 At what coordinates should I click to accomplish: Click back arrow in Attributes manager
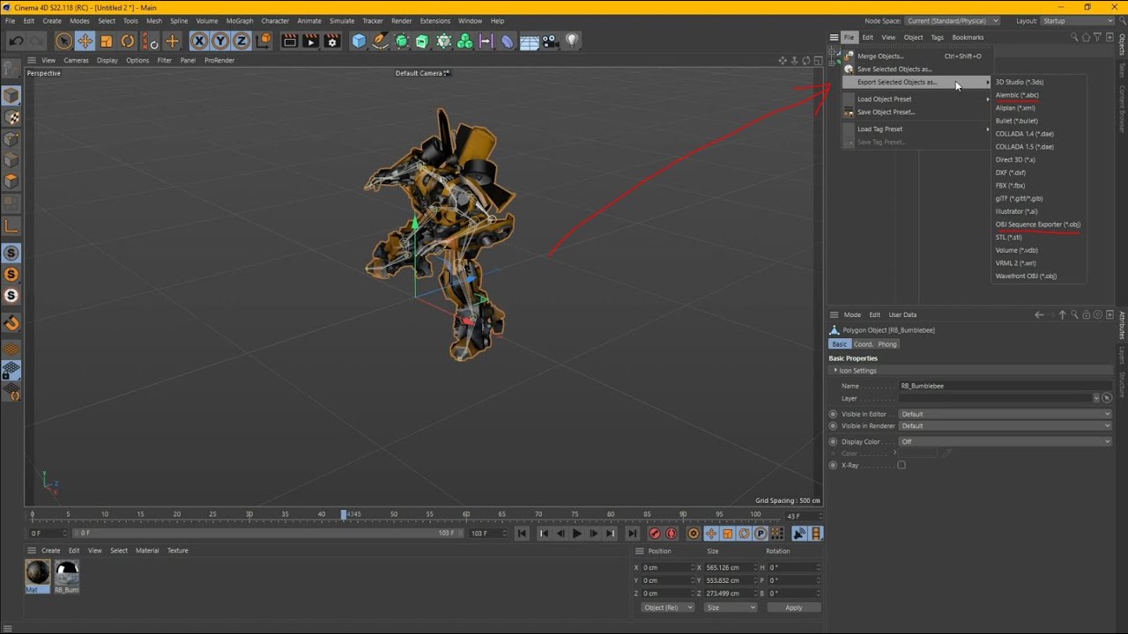coord(1039,314)
